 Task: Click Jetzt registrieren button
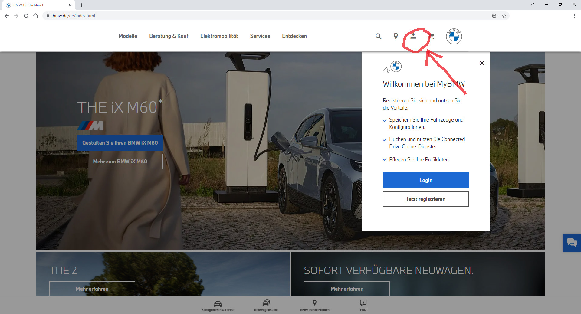click(x=426, y=199)
